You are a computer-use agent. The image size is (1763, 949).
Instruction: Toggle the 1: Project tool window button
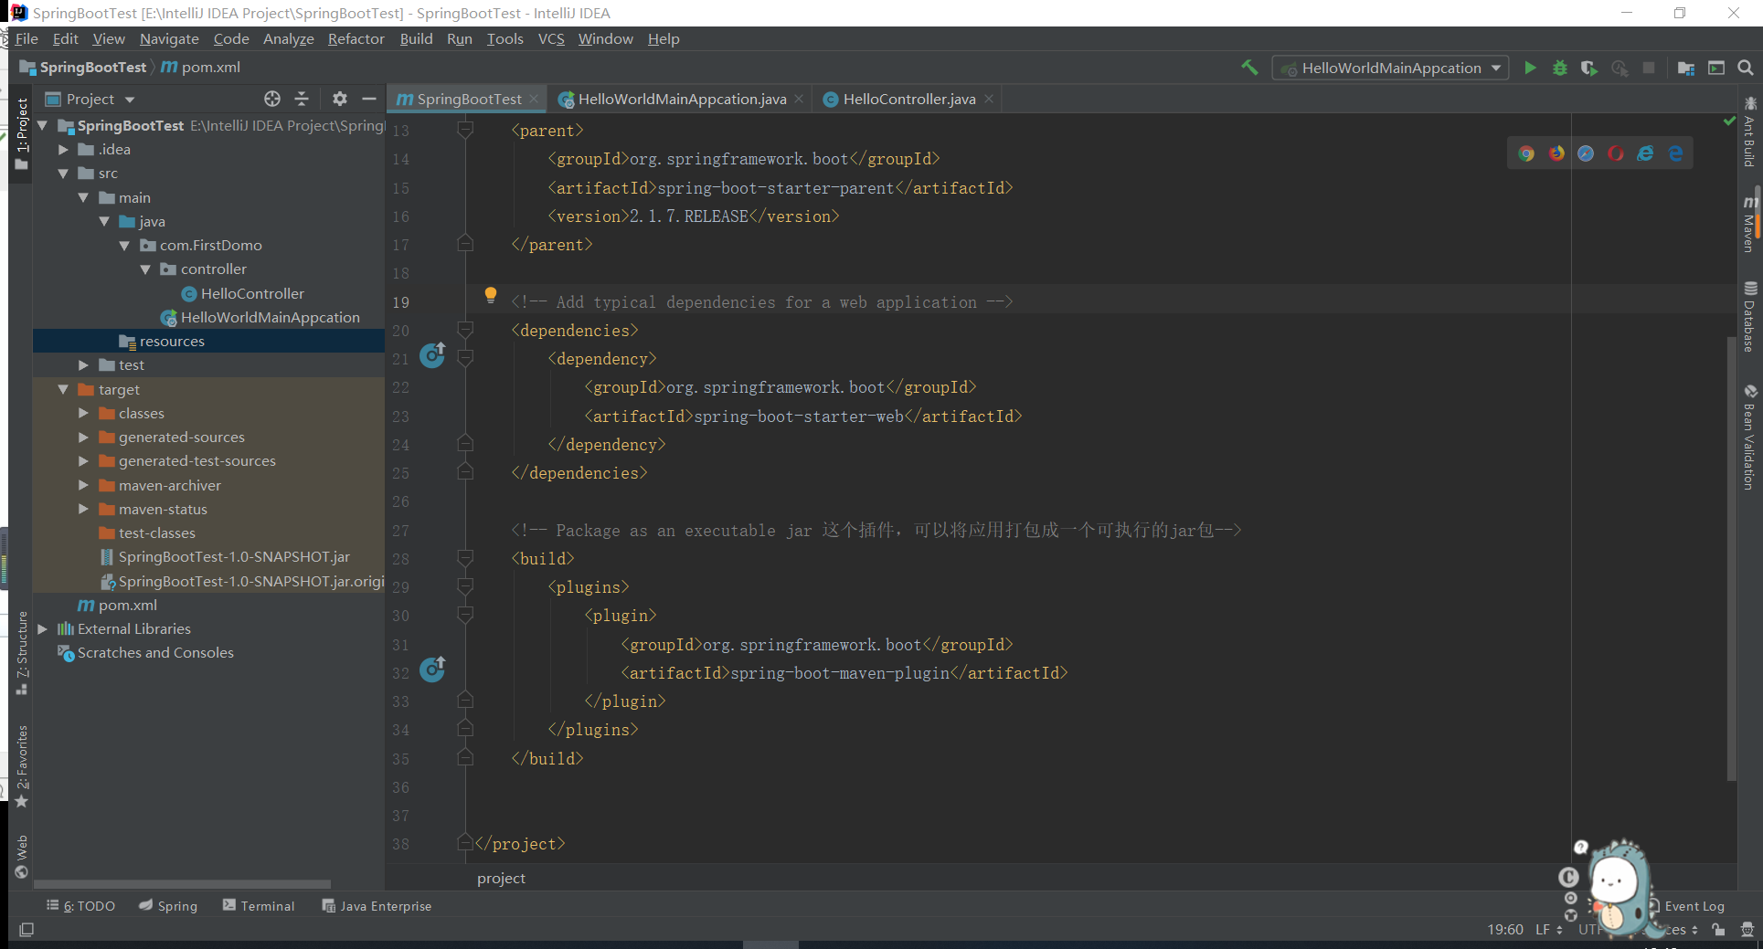click(22, 133)
